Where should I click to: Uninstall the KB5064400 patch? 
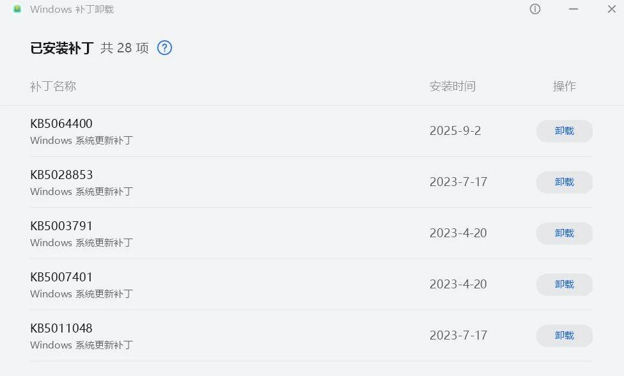pyautogui.click(x=564, y=131)
